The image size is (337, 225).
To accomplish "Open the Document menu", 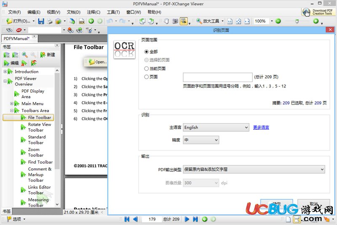I will tap(73, 12).
